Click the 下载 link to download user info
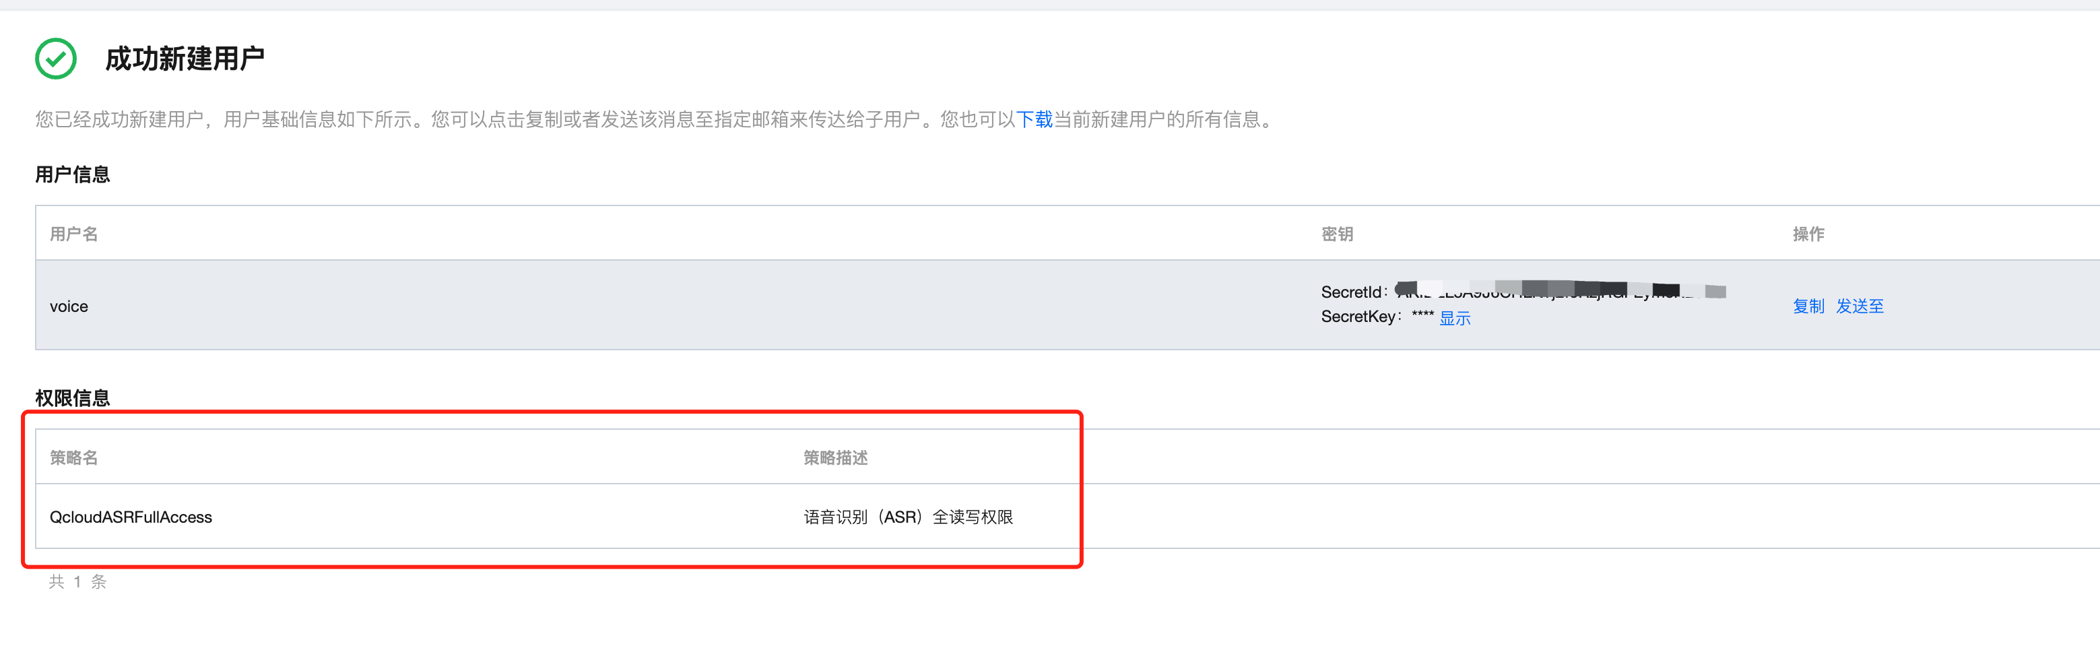This screenshot has height=648, width=2100. pyautogui.click(x=1035, y=120)
